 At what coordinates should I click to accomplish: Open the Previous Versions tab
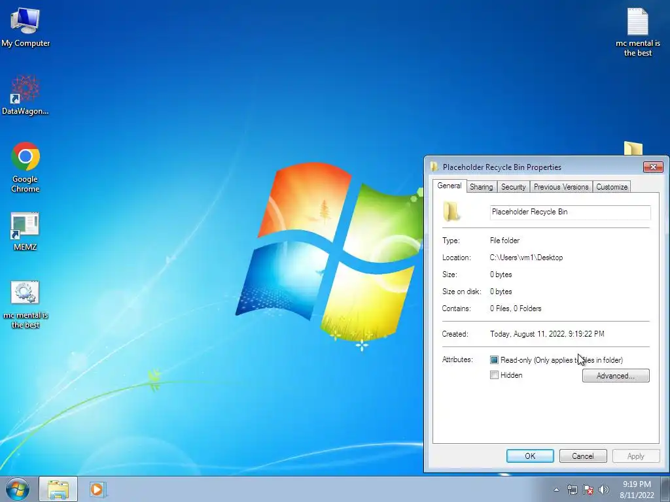[561, 187]
